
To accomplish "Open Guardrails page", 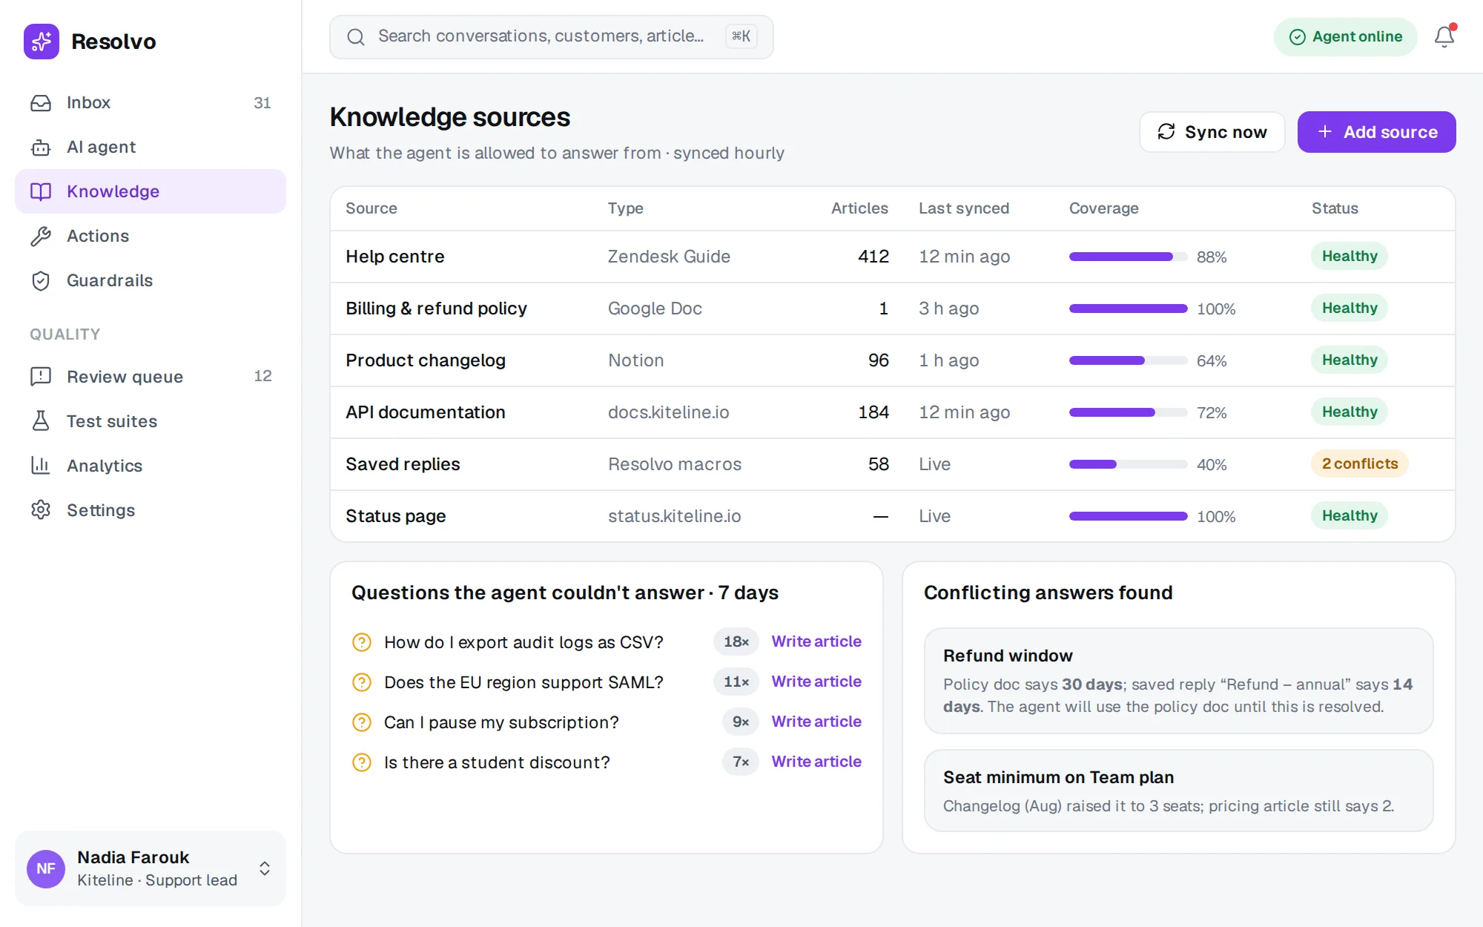I will point(151,280).
